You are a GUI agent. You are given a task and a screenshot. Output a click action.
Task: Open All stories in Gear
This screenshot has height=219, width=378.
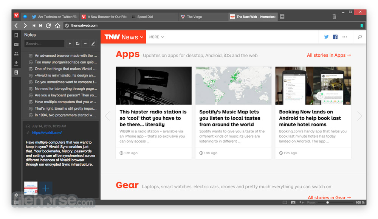329,197
